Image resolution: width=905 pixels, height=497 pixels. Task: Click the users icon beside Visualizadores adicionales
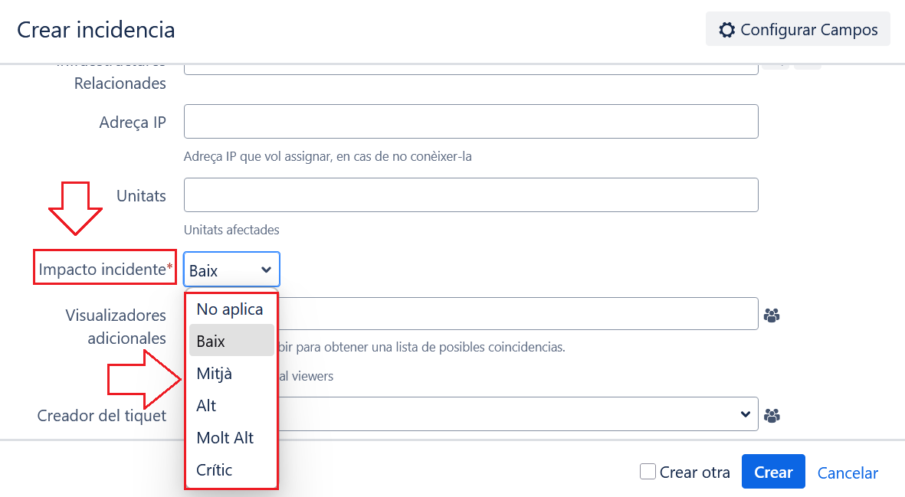[x=772, y=314]
